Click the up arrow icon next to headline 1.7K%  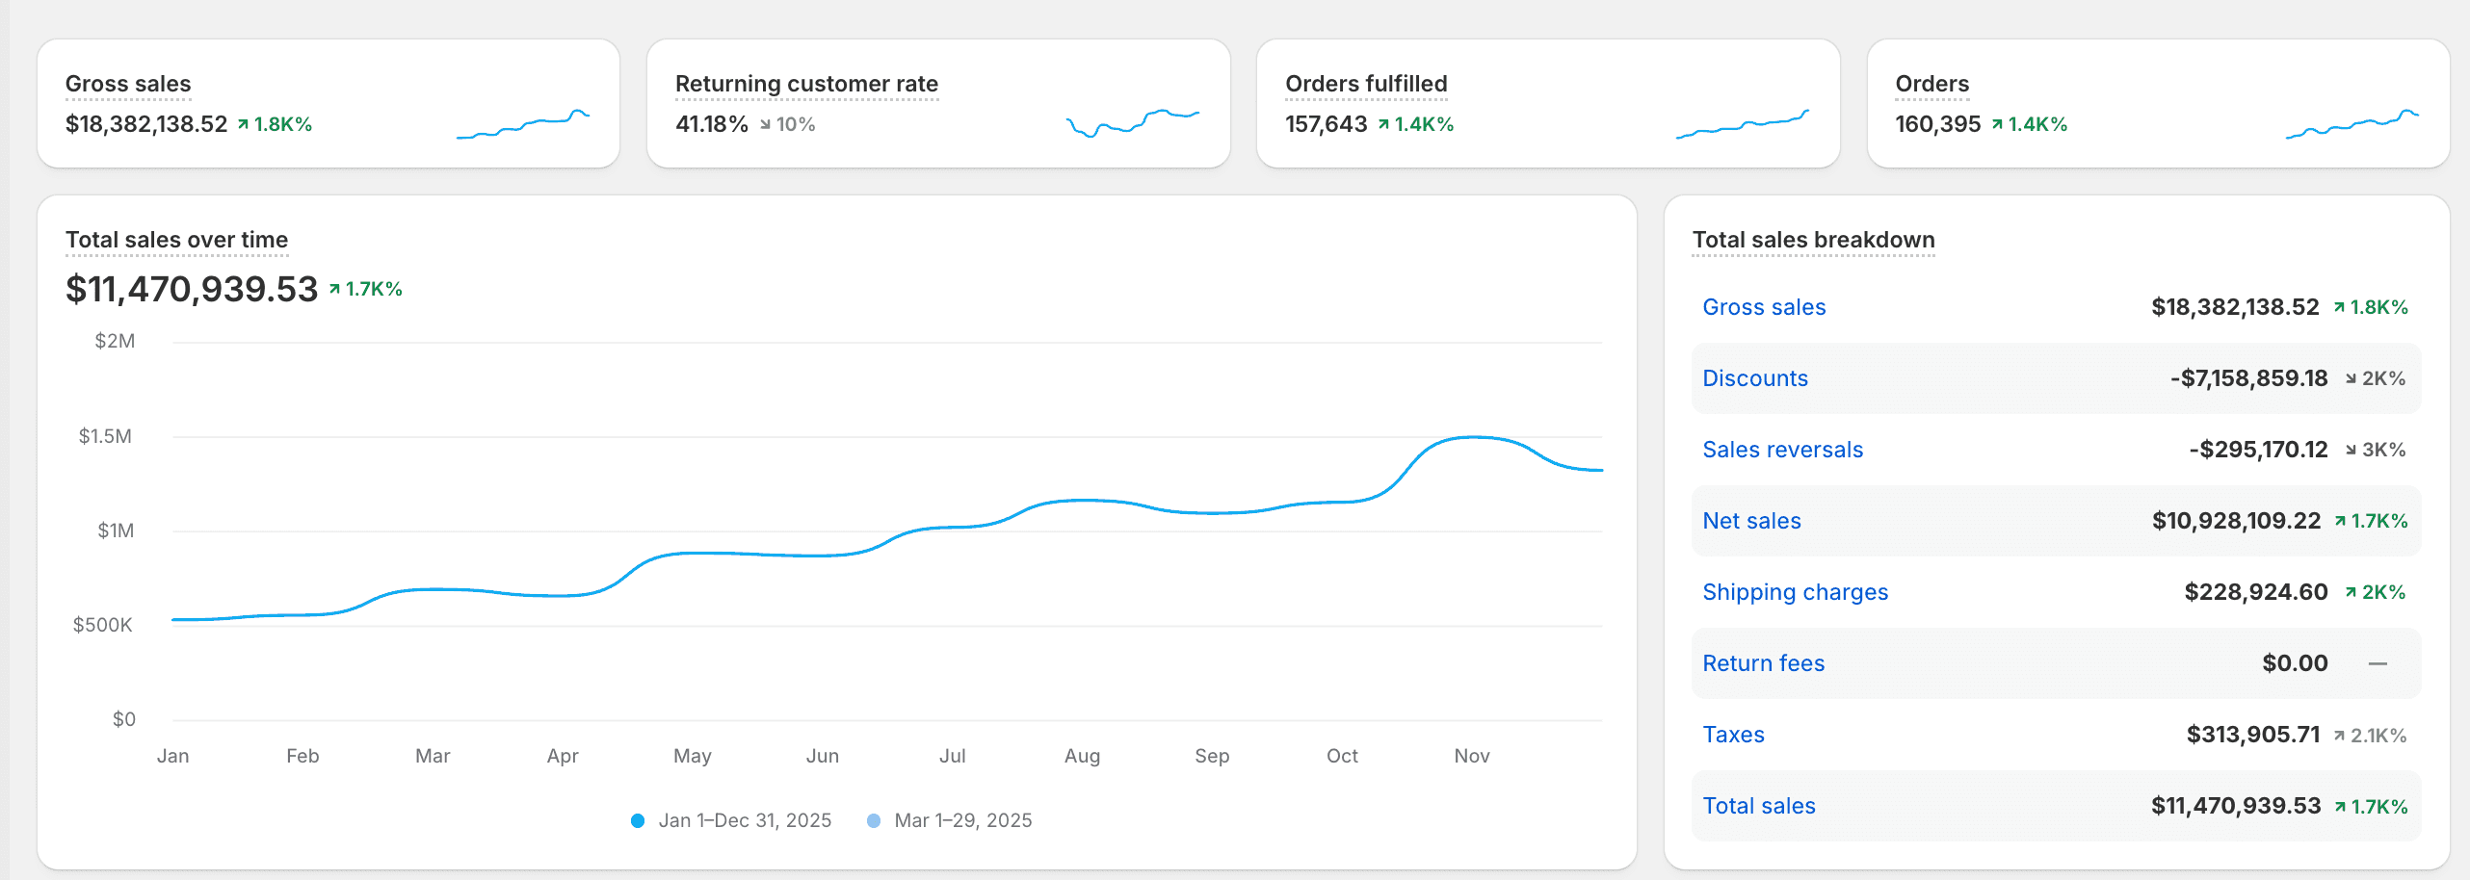click(x=335, y=289)
